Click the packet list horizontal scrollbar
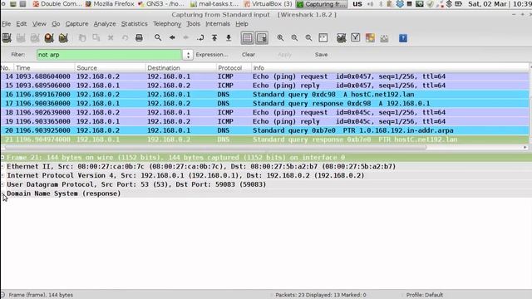 [x=216, y=148]
